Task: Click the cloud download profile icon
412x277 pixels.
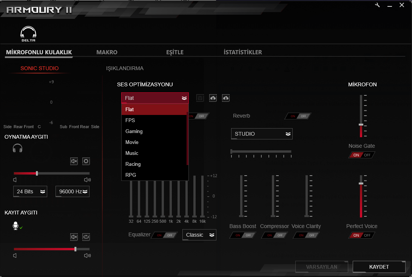Action: click(x=226, y=98)
